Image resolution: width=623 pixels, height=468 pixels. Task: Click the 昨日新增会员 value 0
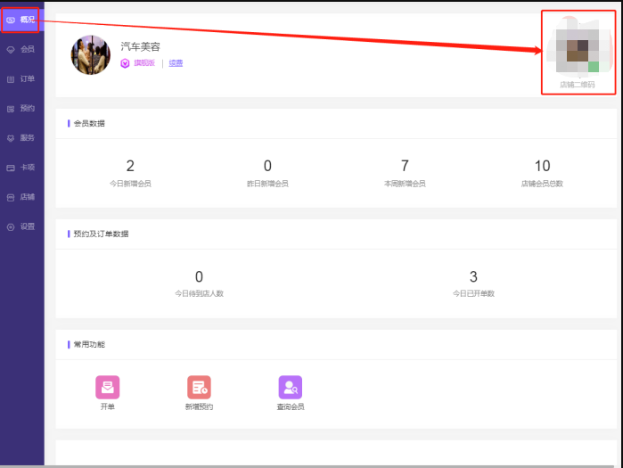[267, 166]
